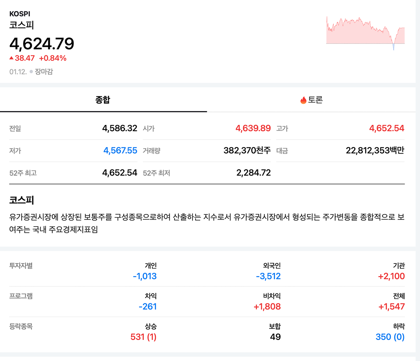Select the 저가 value 4,567.55
The image size is (420, 361).
tap(120, 150)
